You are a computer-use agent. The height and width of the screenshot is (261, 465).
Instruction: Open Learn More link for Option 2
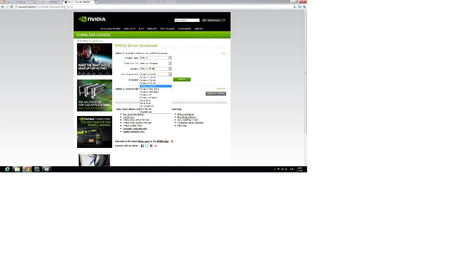pyautogui.click(x=221, y=89)
